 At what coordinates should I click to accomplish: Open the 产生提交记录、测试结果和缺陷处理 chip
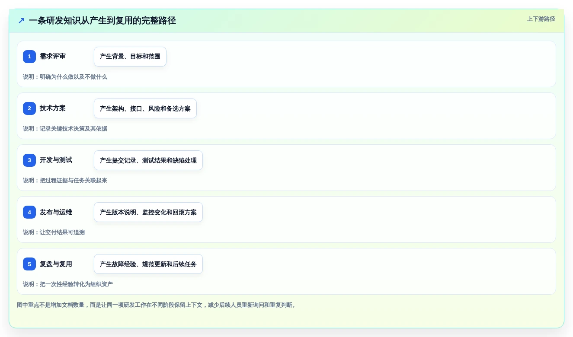[148, 160]
